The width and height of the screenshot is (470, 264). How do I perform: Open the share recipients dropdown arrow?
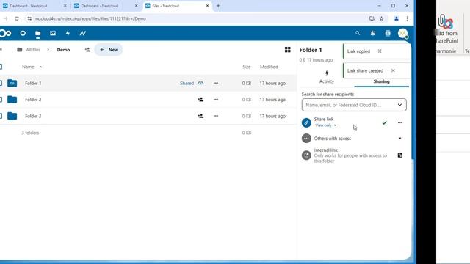tap(399, 105)
